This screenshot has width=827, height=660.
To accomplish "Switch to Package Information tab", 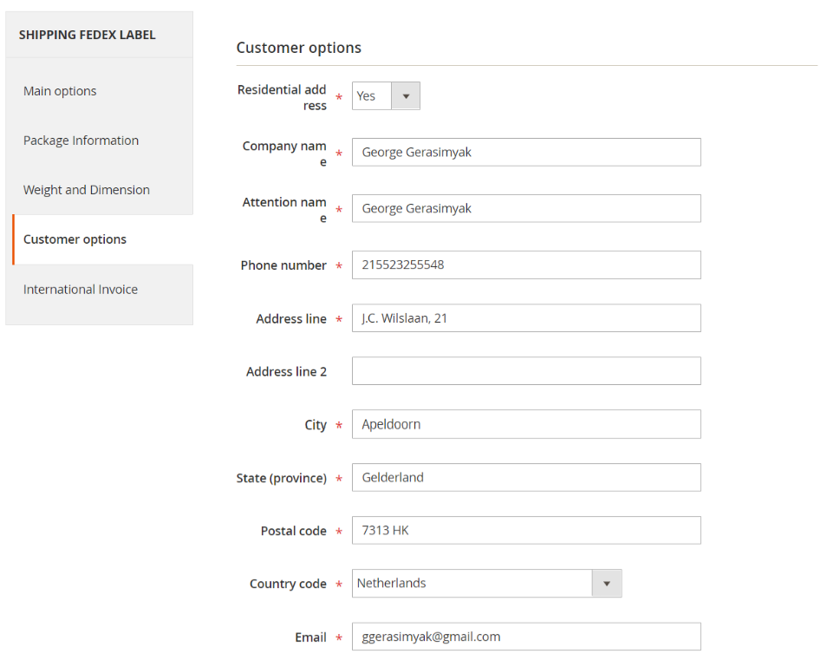I will tap(81, 140).
